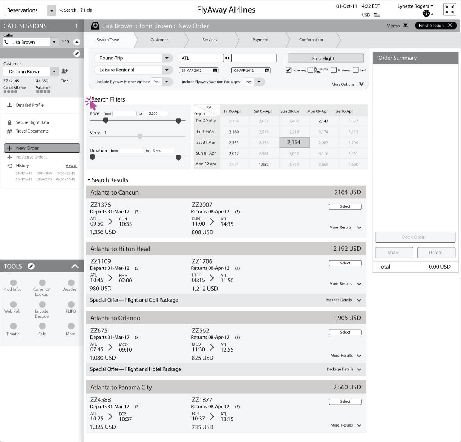Screen dimensions: 461x442
Task: Uncheck the Economy class checkbox
Action: pos(288,70)
